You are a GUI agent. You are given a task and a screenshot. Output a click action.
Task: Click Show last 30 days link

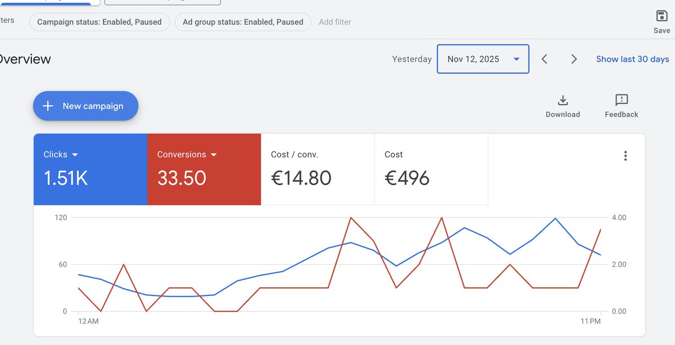(632, 58)
